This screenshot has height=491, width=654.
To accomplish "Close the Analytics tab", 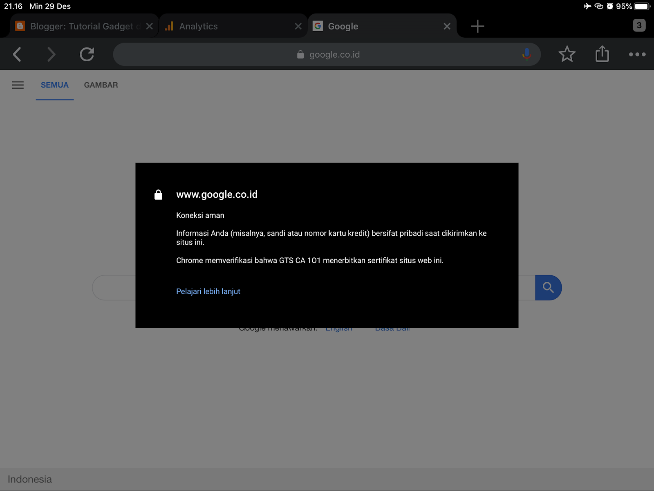I will (x=298, y=26).
